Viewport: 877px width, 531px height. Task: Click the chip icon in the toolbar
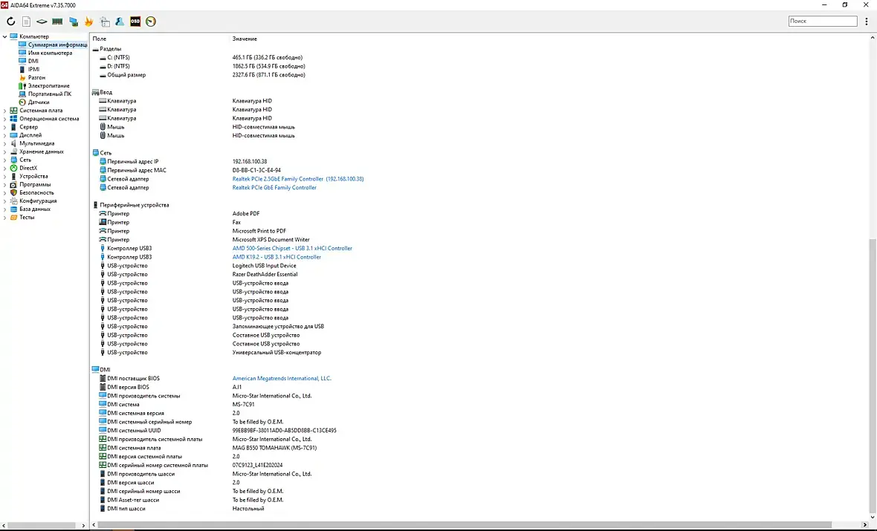pyautogui.click(x=42, y=22)
